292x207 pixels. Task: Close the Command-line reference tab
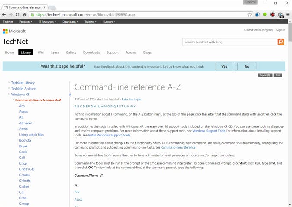[x=45, y=7]
